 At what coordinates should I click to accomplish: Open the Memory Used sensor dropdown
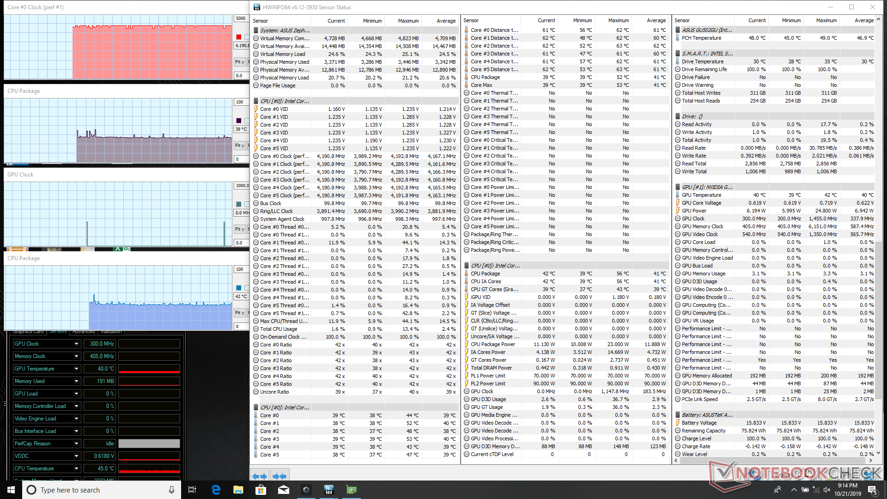coord(76,381)
